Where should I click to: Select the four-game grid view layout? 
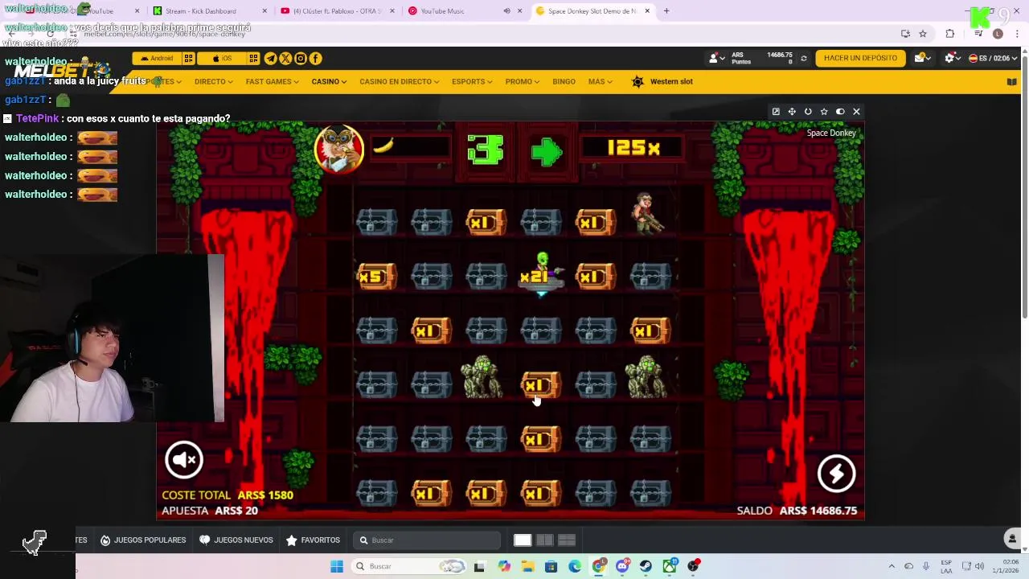click(566, 540)
